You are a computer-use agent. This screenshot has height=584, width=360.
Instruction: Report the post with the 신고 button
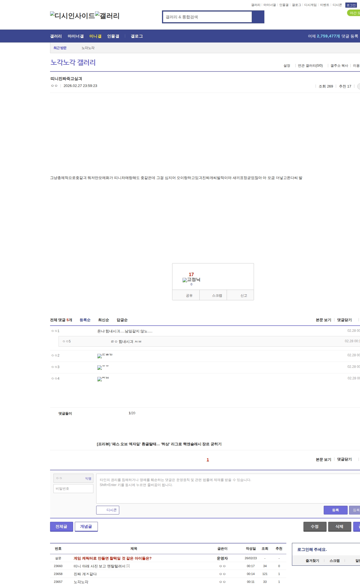click(244, 296)
